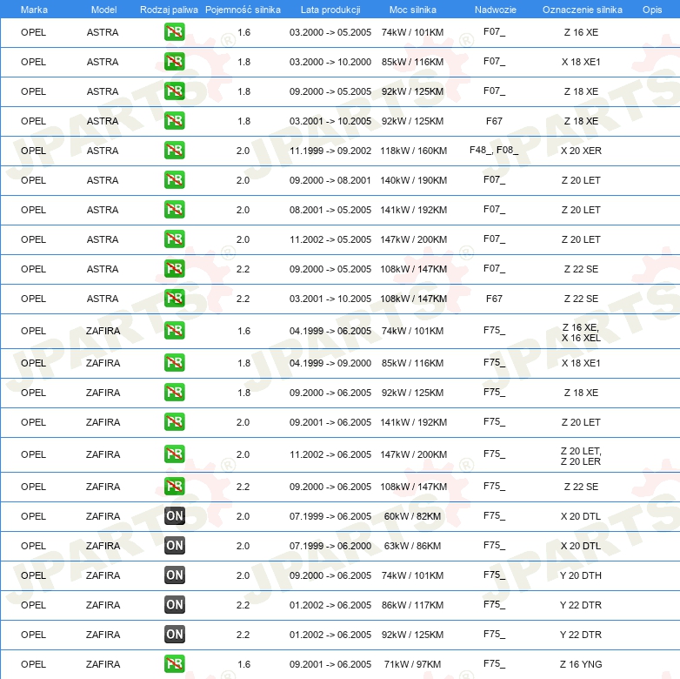Click the Lata produkcji column header
Screen dimensions: 680x679
330,10
